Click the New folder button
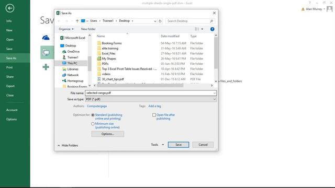The image size is (335, 188). (88, 29)
